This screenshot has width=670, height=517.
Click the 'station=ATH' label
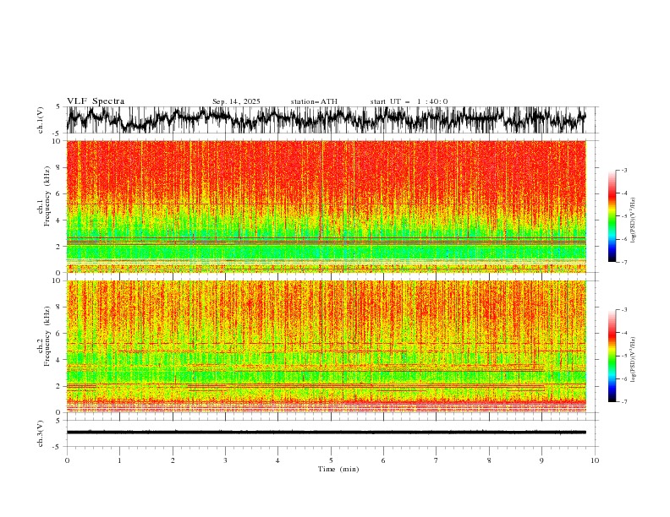[x=314, y=101]
